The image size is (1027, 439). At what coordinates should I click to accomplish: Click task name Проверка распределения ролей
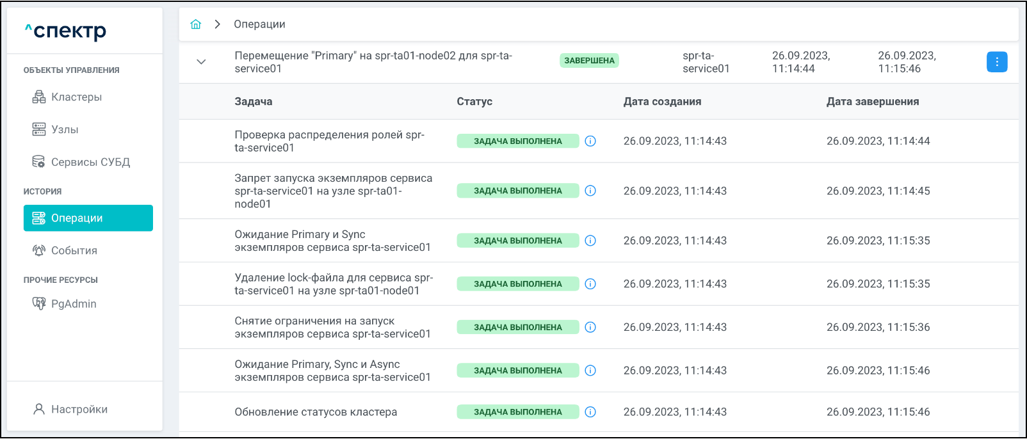pos(330,141)
